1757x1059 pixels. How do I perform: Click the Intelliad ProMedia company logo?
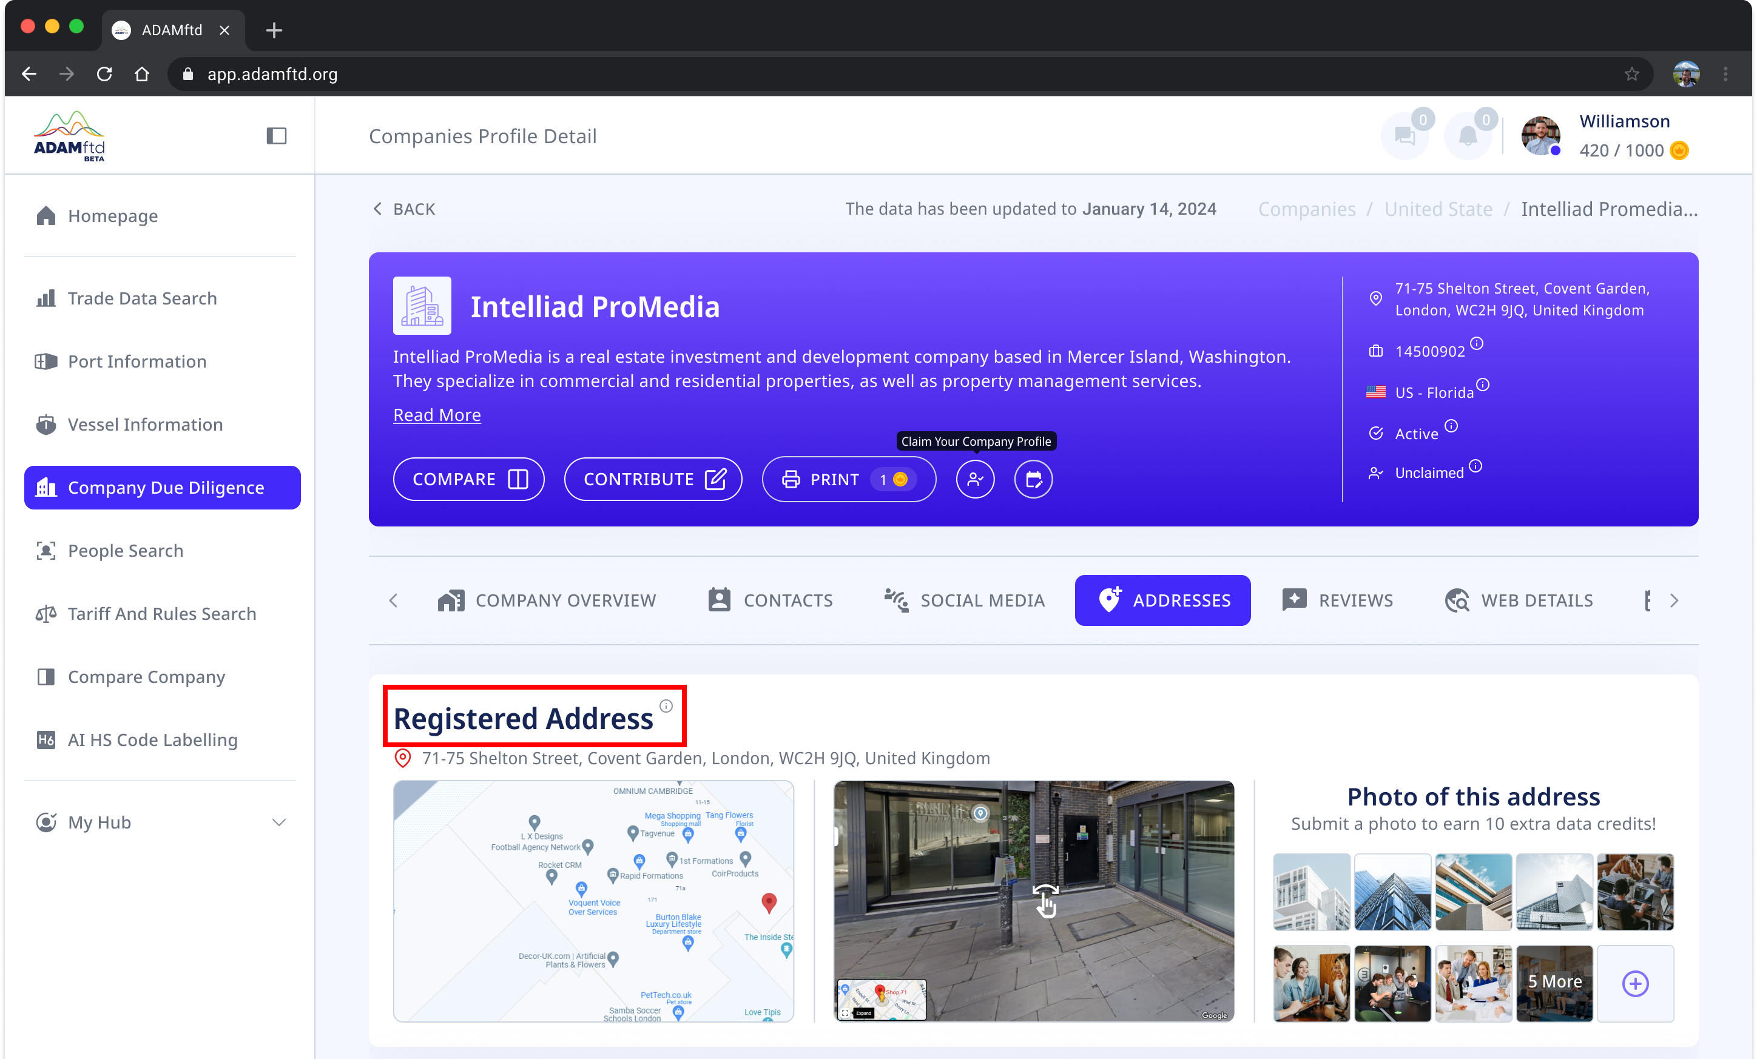click(422, 306)
